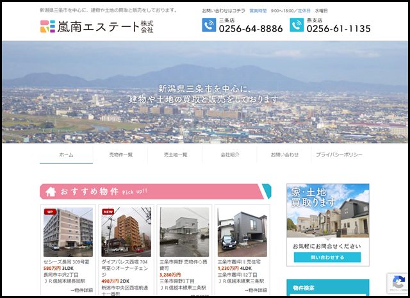This screenshot has width=410, height=298.
Task: Click the 三条市興野 売物件 title text
Action: click(183, 265)
